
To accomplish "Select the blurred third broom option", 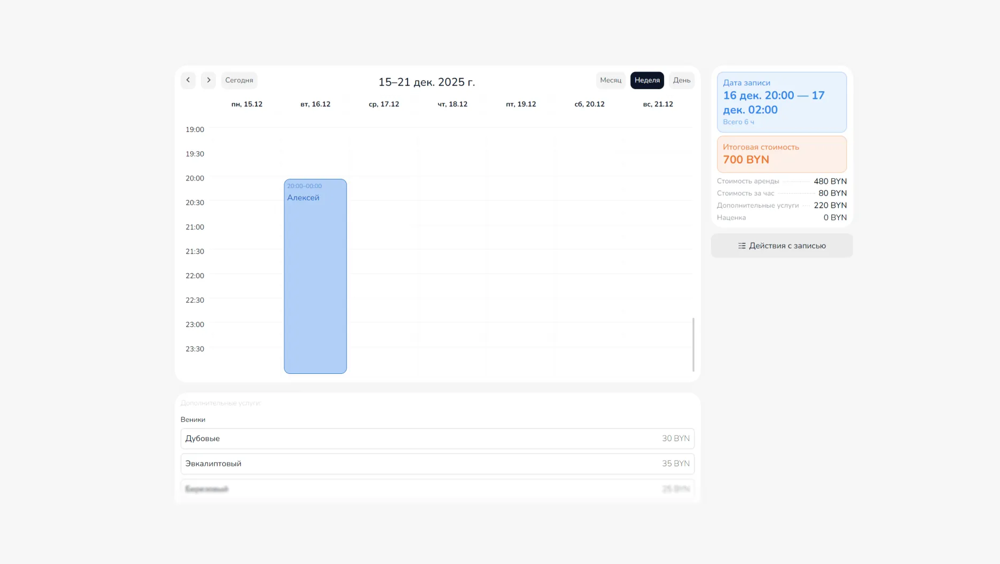I will point(437,489).
